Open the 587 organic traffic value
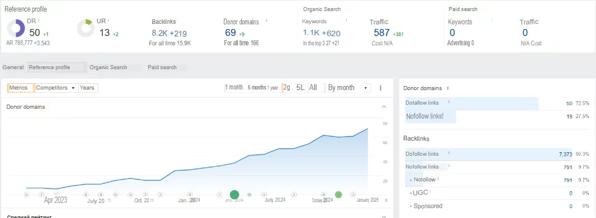 click(382, 33)
